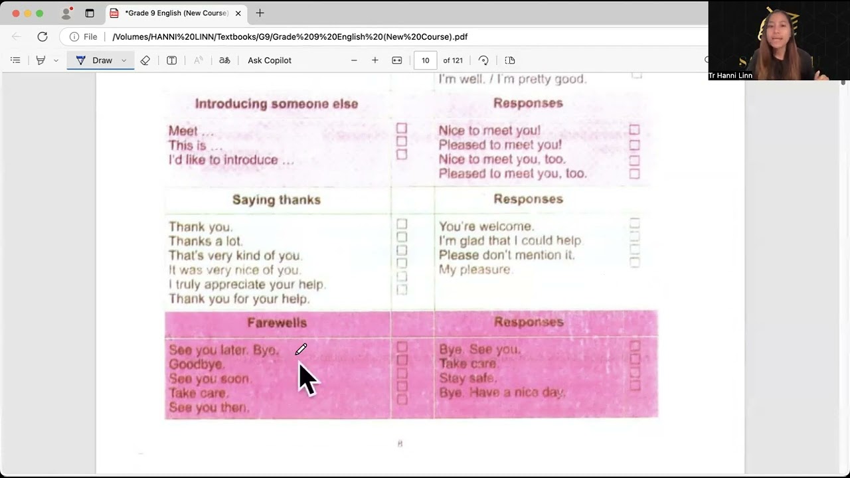Click the tab actions icon
The height and width of the screenshot is (478, 850).
90,13
